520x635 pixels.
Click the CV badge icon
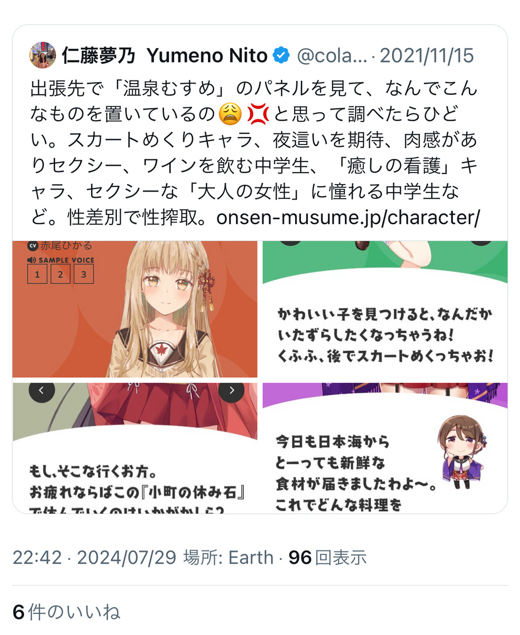[32, 246]
